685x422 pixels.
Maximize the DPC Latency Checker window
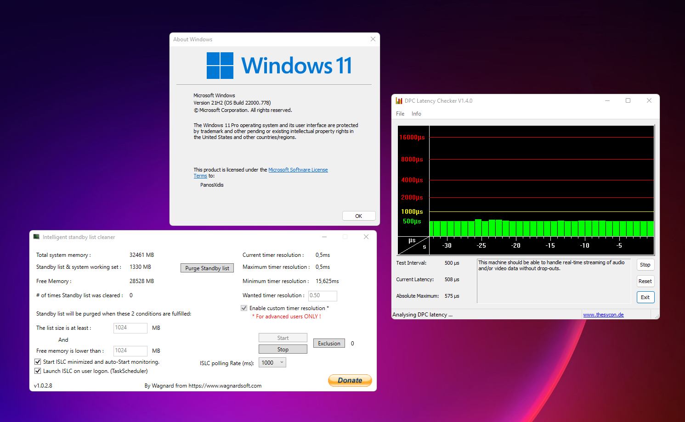(x=628, y=100)
